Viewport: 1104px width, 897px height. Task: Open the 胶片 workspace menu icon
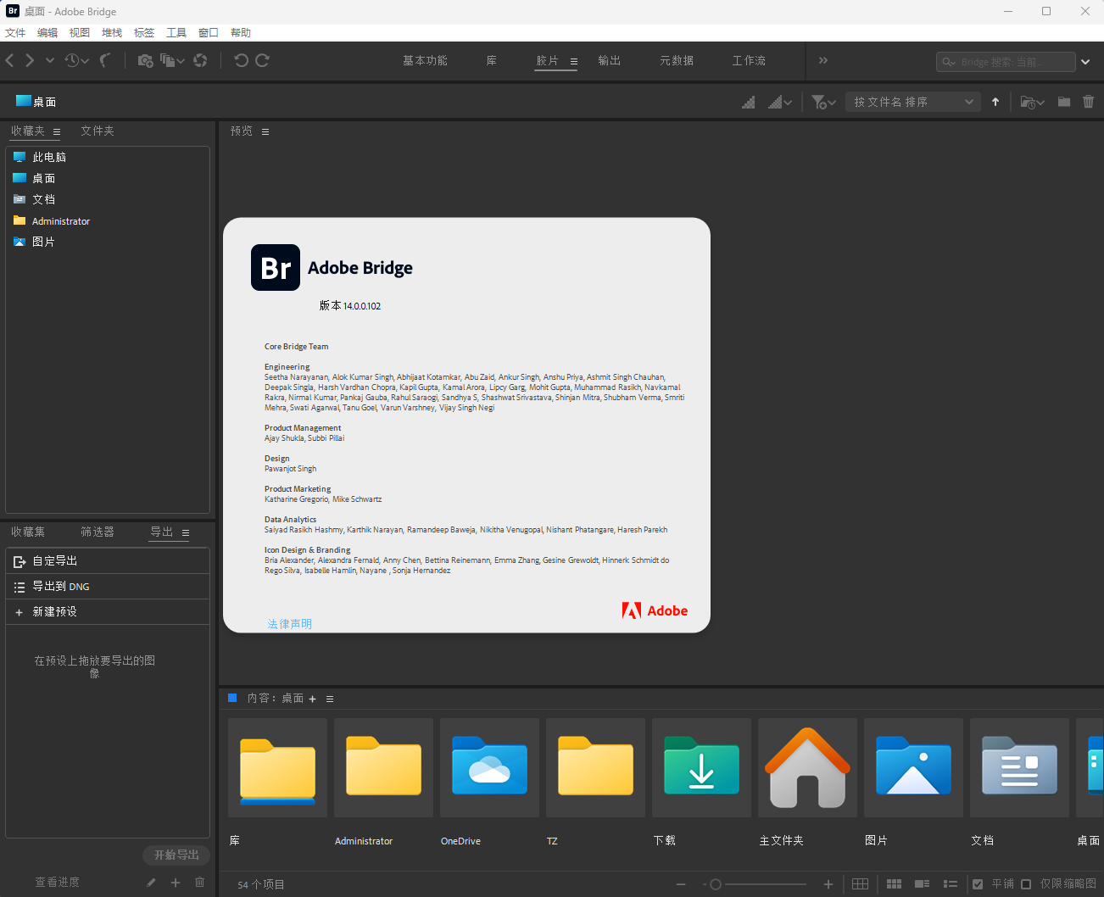pyautogui.click(x=574, y=62)
